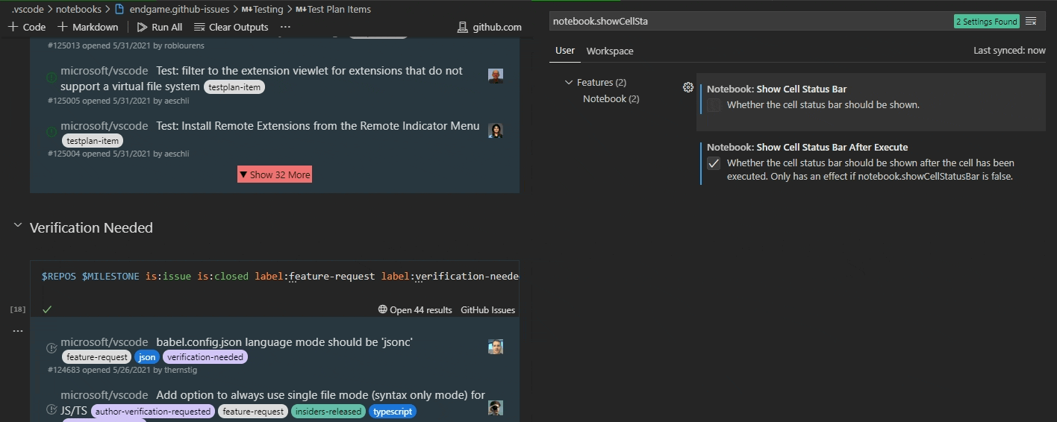Image resolution: width=1057 pixels, height=422 pixels.
Task: Clear the settings search input filter icon
Action: click(1031, 22)
